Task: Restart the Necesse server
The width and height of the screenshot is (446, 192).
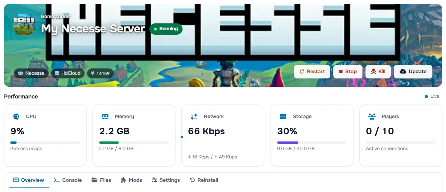Action: coord(312,72)
